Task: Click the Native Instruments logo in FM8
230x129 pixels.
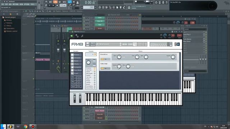Action: click(x=177, y=44)
